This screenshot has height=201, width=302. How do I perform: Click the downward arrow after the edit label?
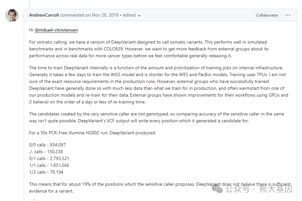(x=139, y=15)
